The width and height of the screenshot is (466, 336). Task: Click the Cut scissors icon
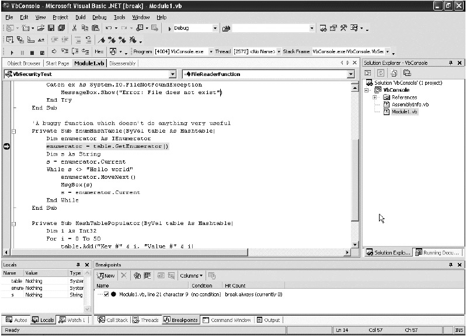75,28
